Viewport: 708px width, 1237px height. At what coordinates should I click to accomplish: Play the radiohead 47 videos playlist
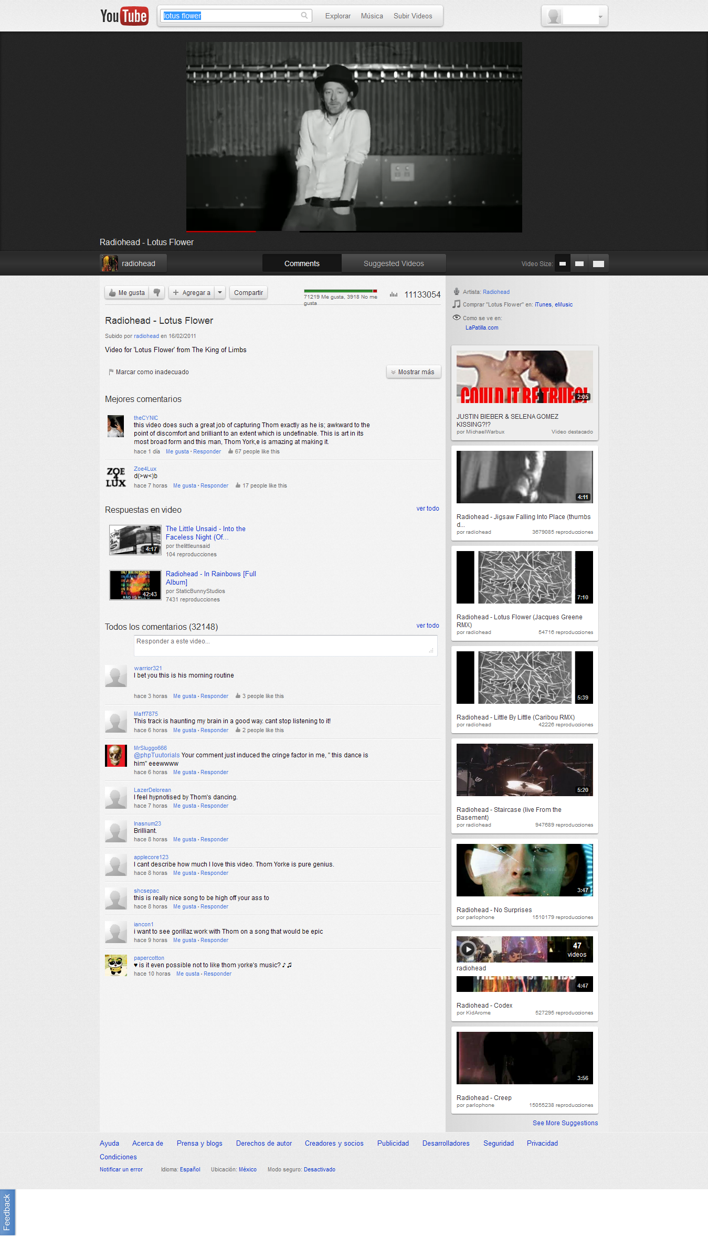tap(467, 949)
